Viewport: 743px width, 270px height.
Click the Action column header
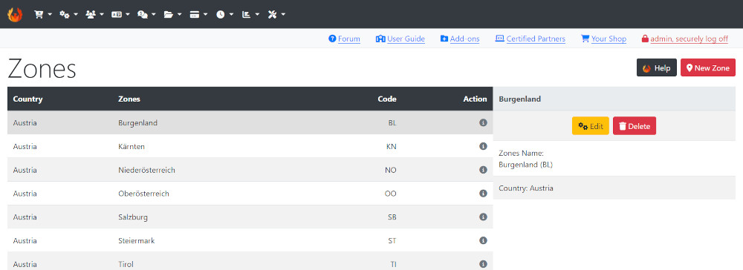tap(476, 99)
